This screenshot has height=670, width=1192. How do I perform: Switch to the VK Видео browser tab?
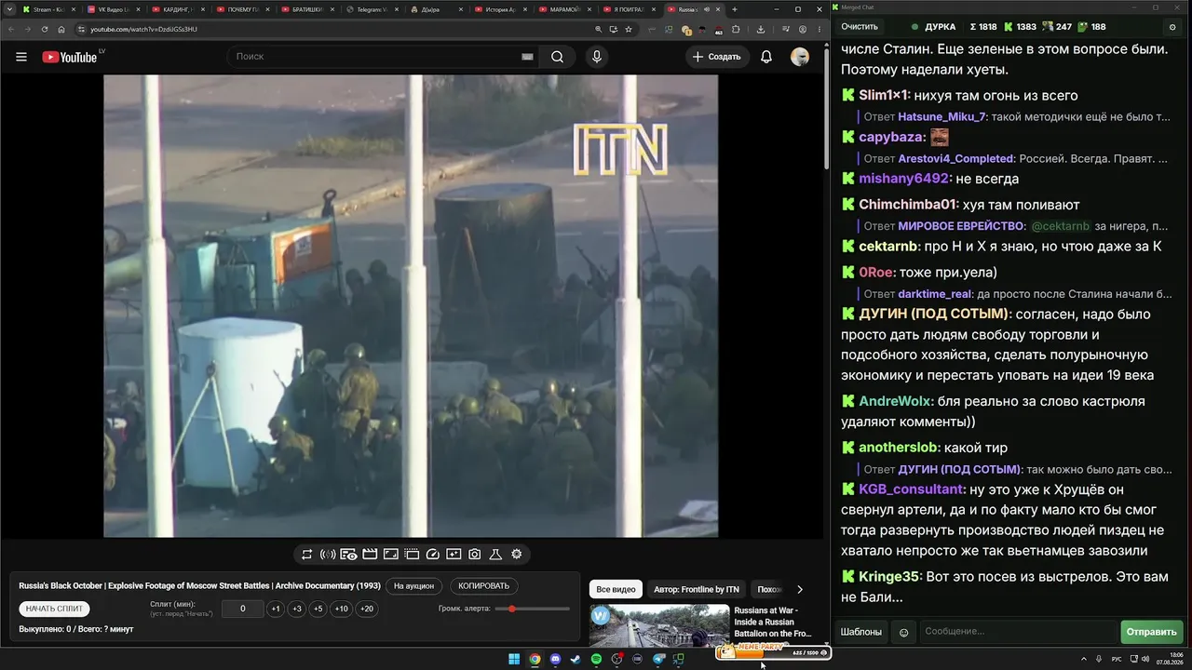click(112, 9)
